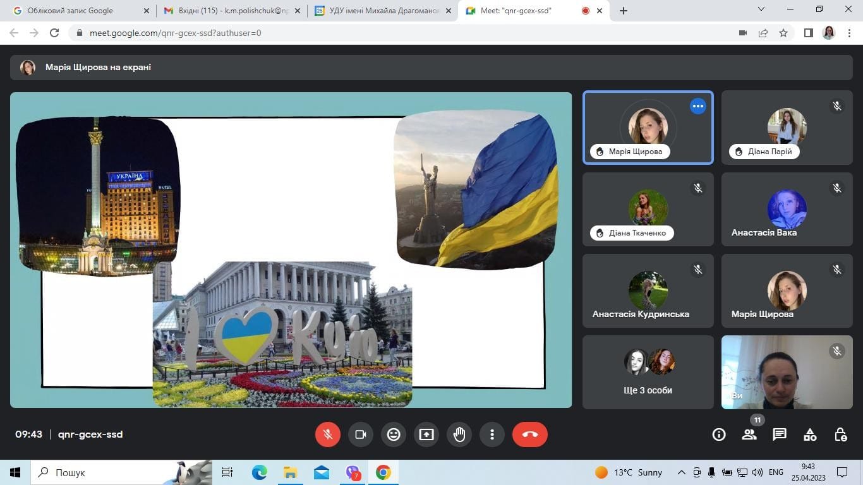Click the address bar URL field
The height and width of the screenshot is (485, 863).
click(404, 33)
